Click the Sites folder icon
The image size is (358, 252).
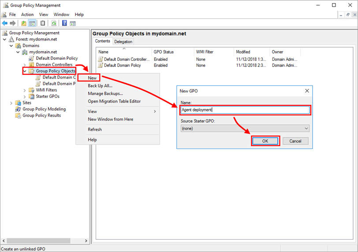pos(18,103)
